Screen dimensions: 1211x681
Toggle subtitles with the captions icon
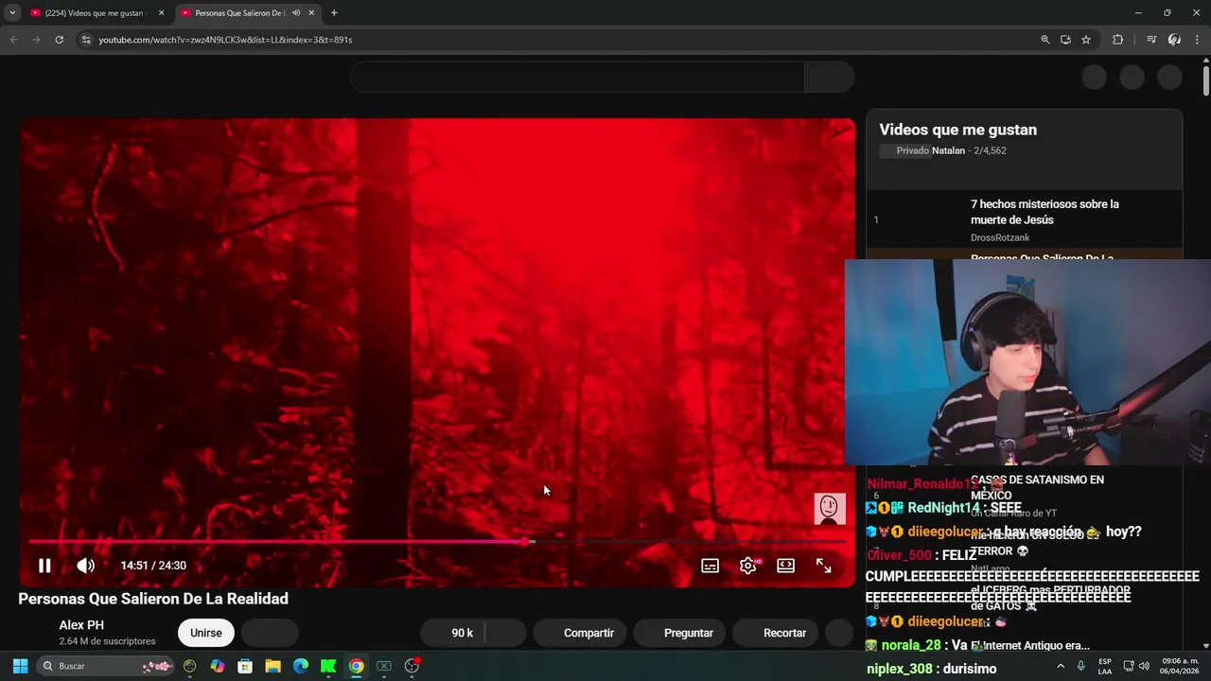click(x=710, y=566)
